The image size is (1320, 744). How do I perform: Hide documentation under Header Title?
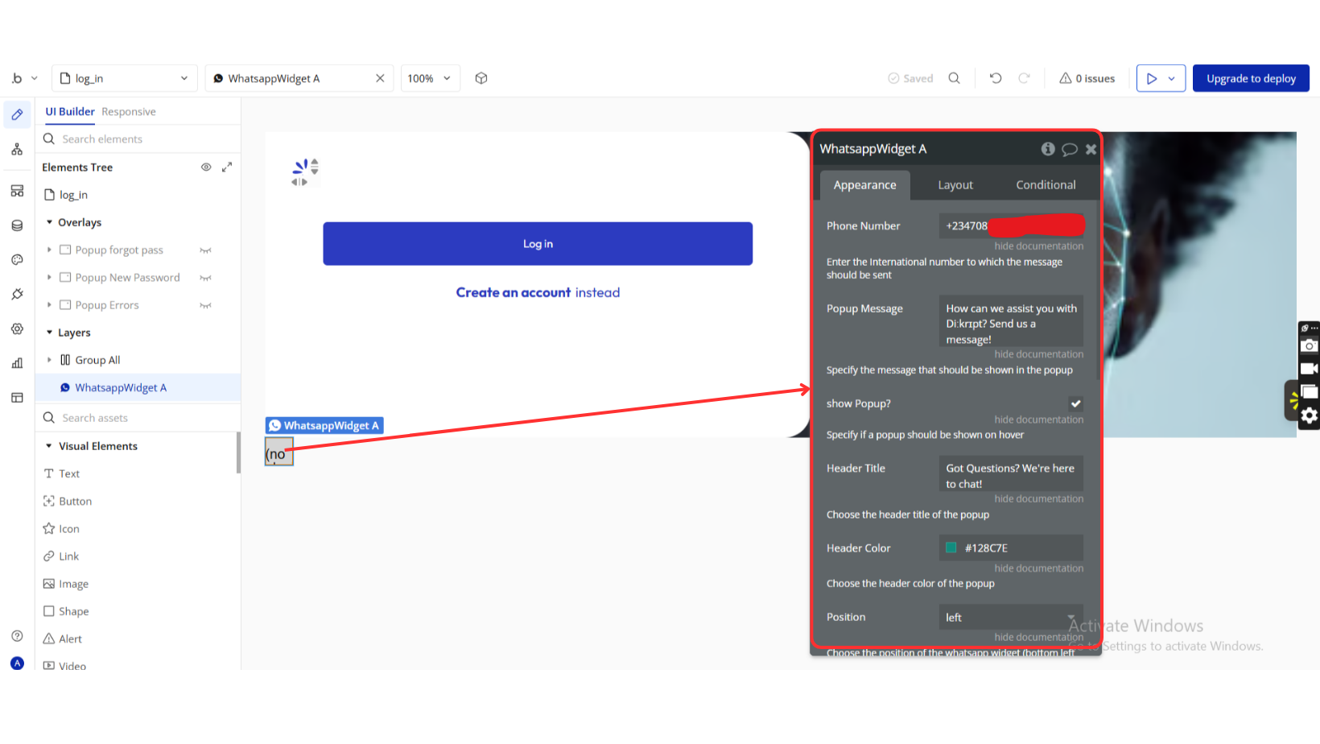pos(1038,499)
